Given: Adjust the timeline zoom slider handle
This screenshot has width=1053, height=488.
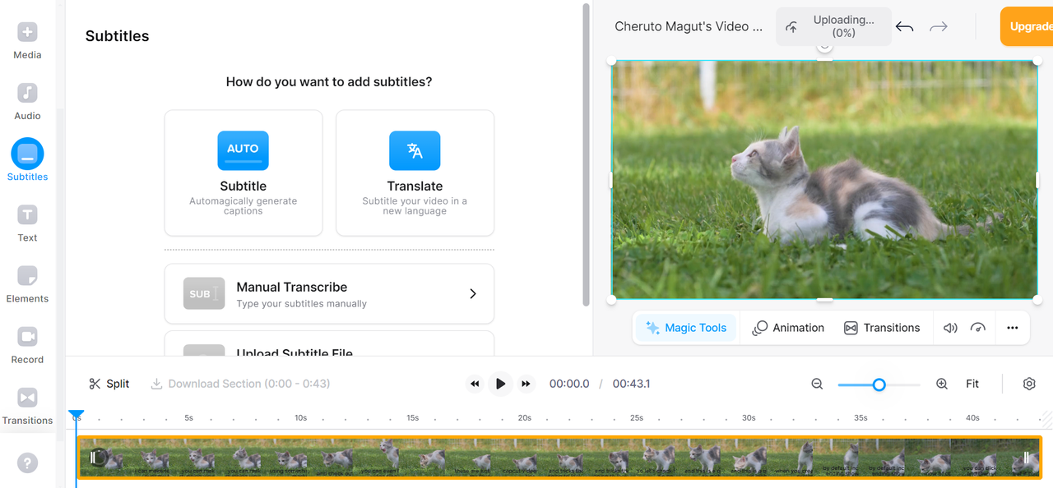Looking at the screenshot, I should click(x=879, y=384).
